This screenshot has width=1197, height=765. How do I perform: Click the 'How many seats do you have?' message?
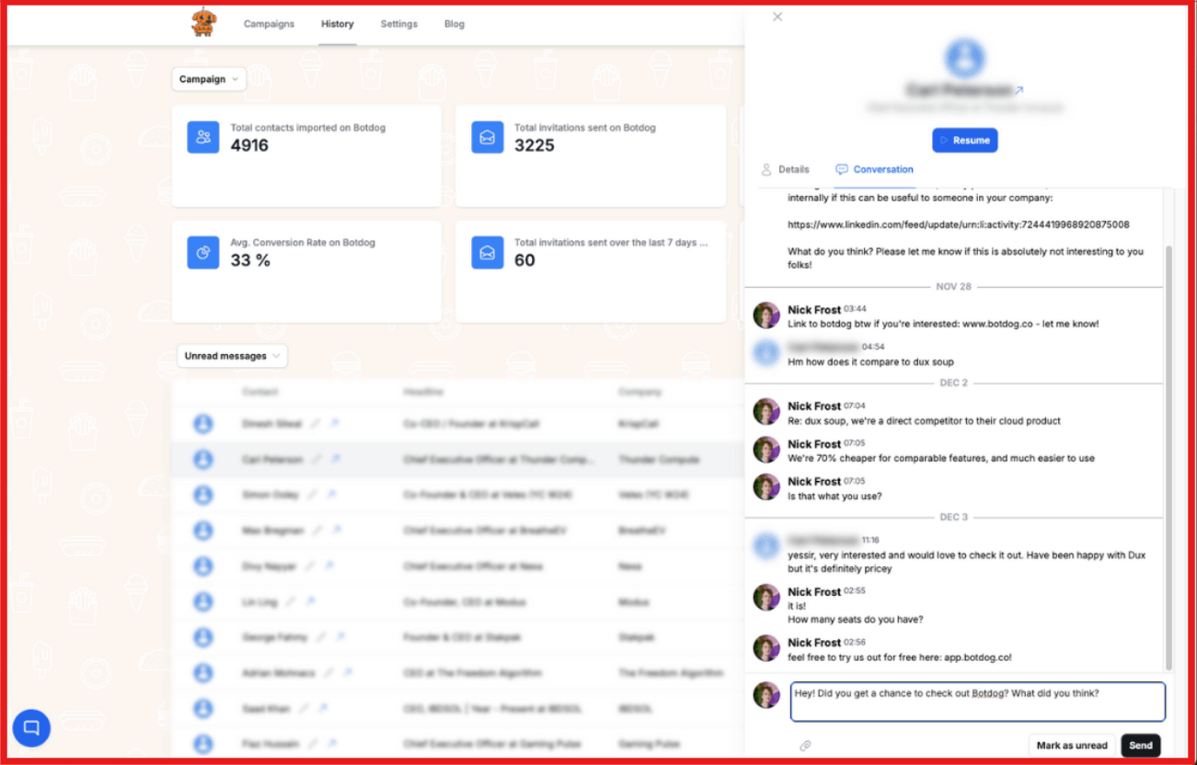855,619
